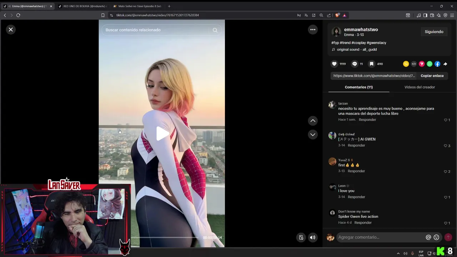Open emmawhatstwo profile avatar
The image size is (457, 257).
click(x=336, y=32)
